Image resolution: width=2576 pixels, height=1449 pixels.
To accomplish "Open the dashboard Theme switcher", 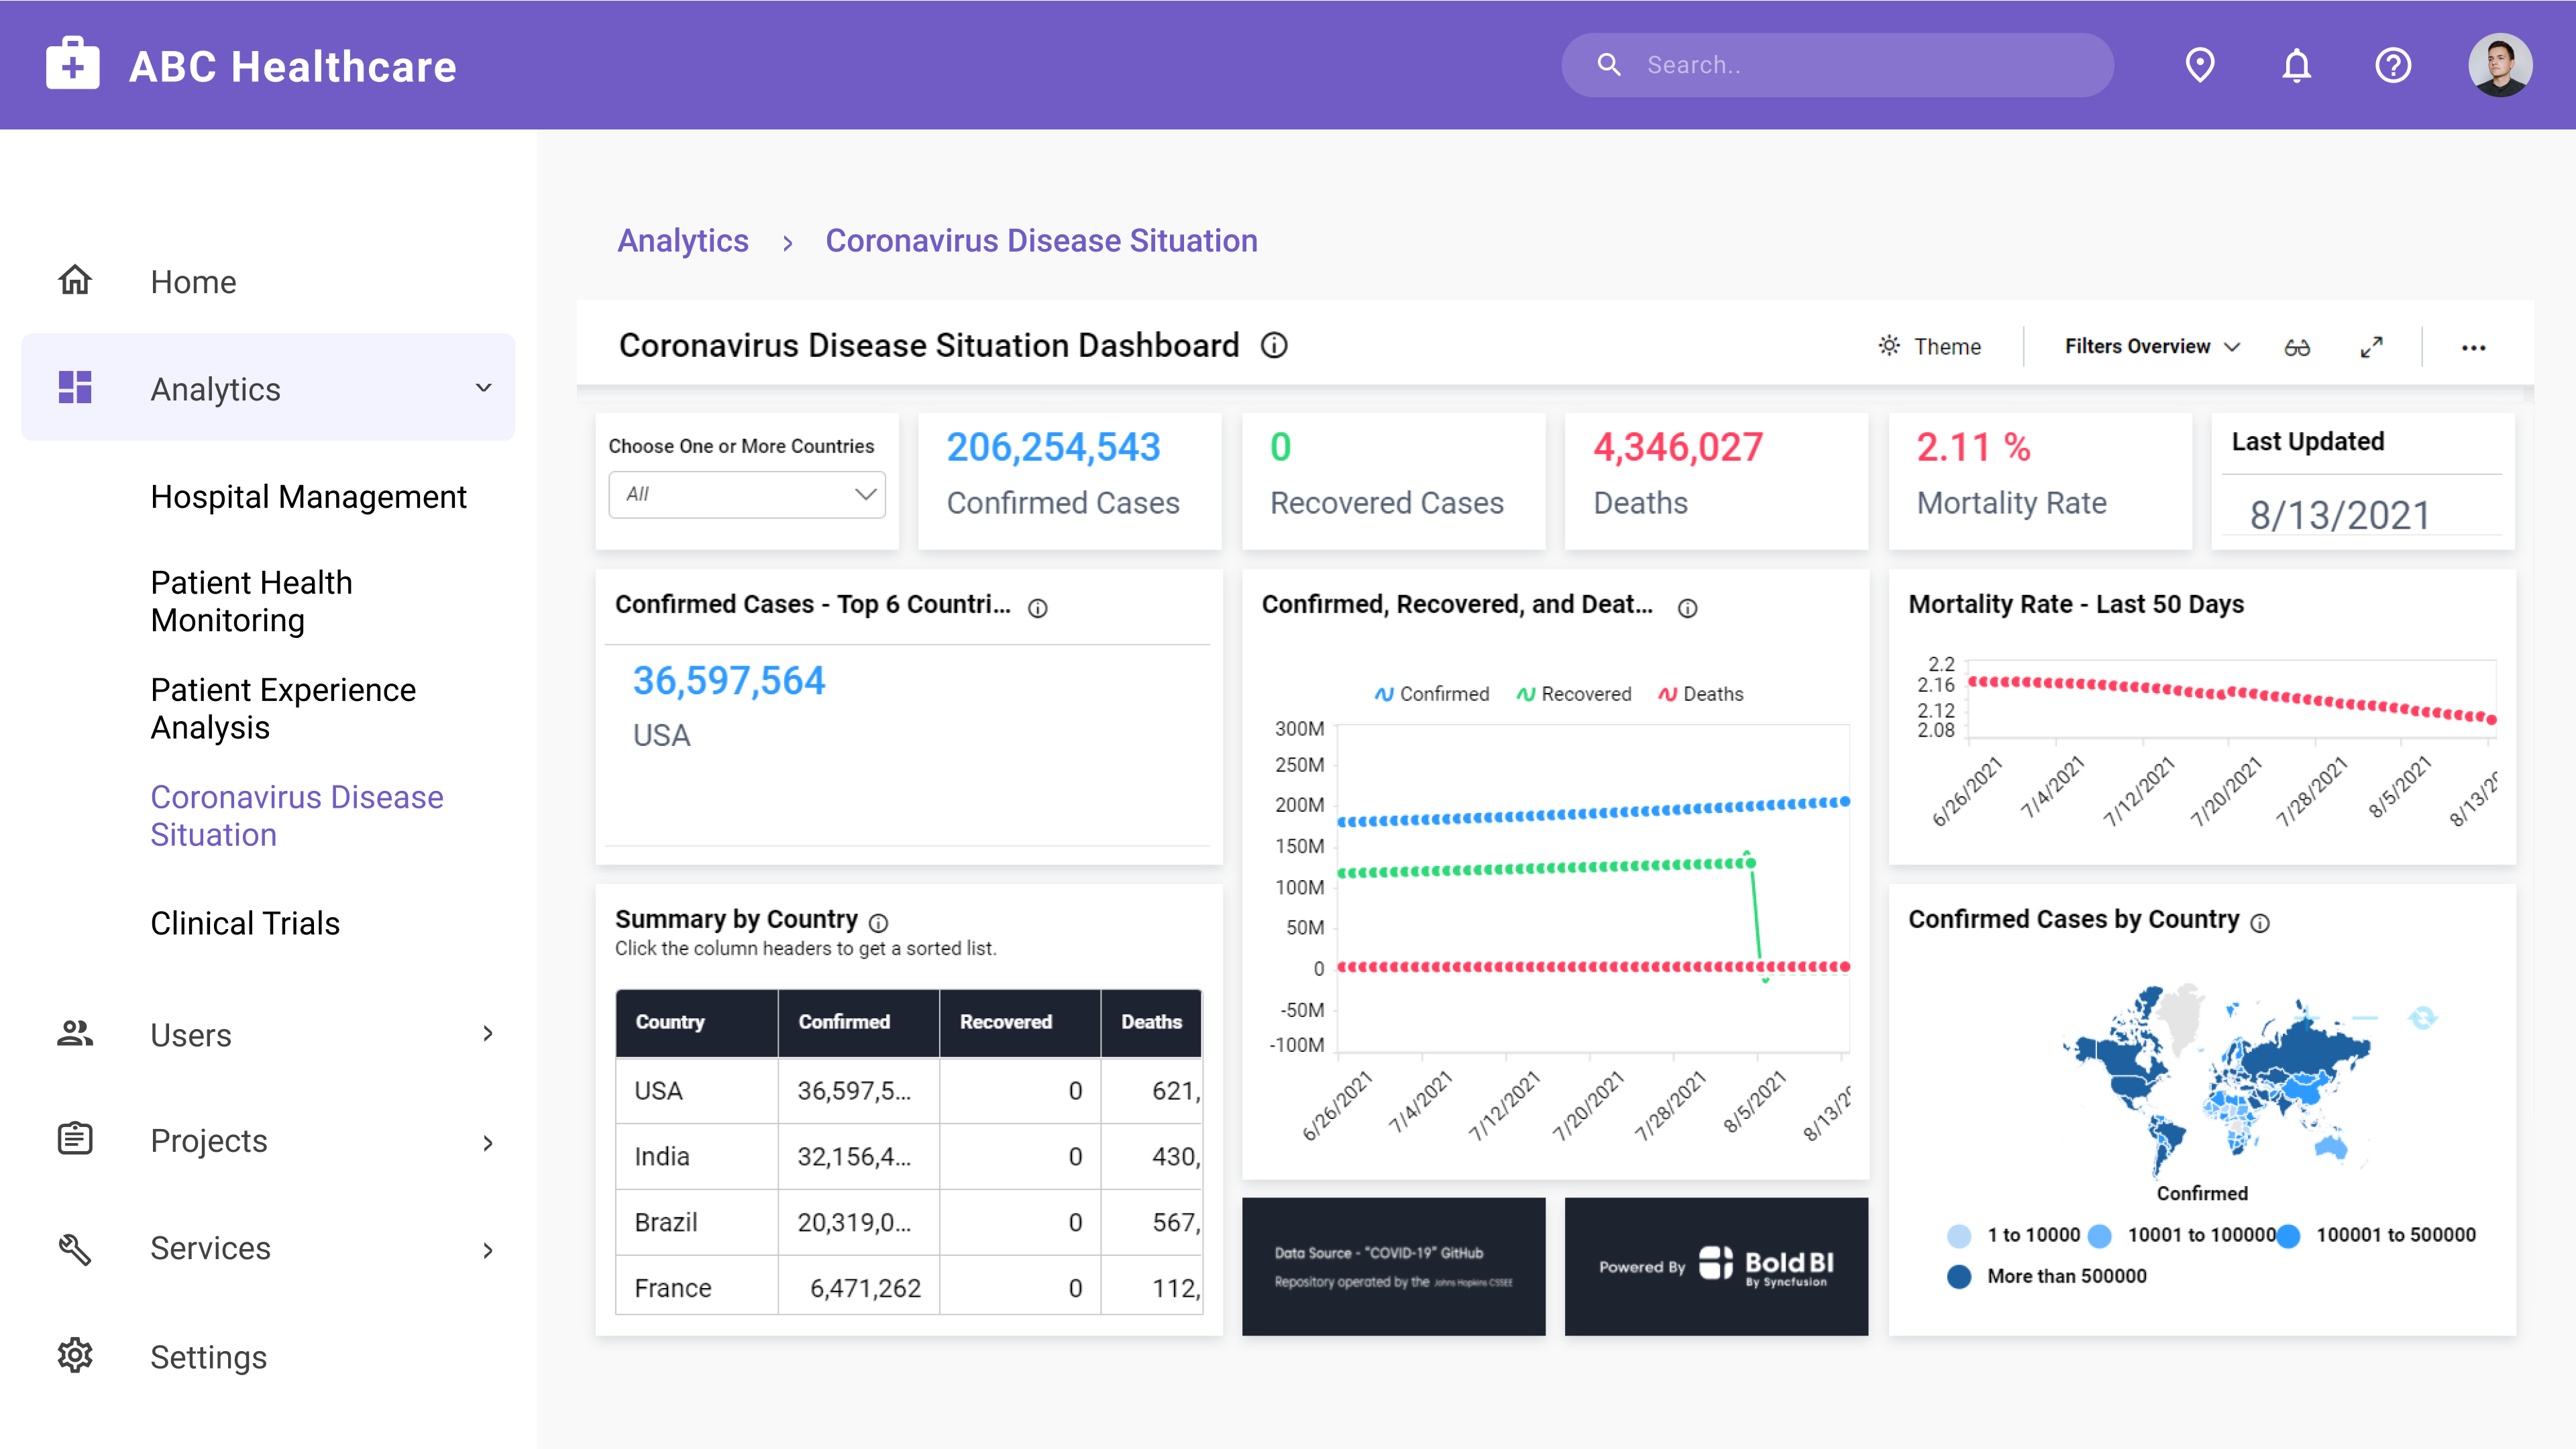I will click(x=1930, y=346).
